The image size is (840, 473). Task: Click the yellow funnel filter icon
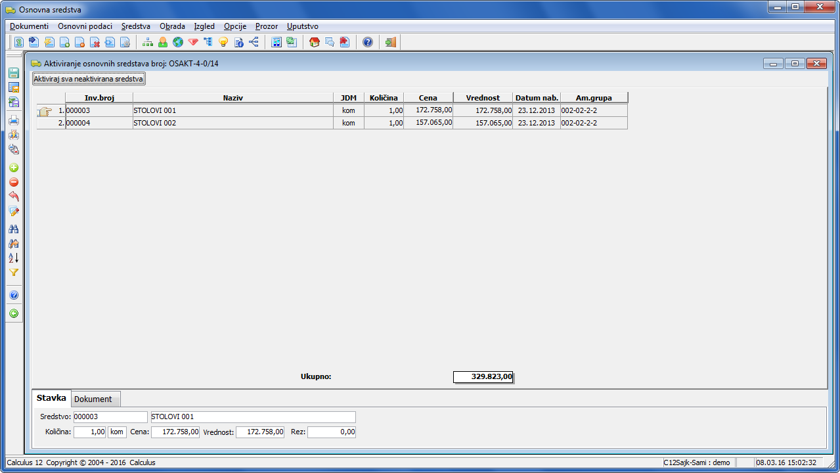point(13,272)
